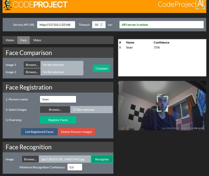This screenshot has width=209, height=176.
Task: Click the Compare button
Action: coord(101,68)
